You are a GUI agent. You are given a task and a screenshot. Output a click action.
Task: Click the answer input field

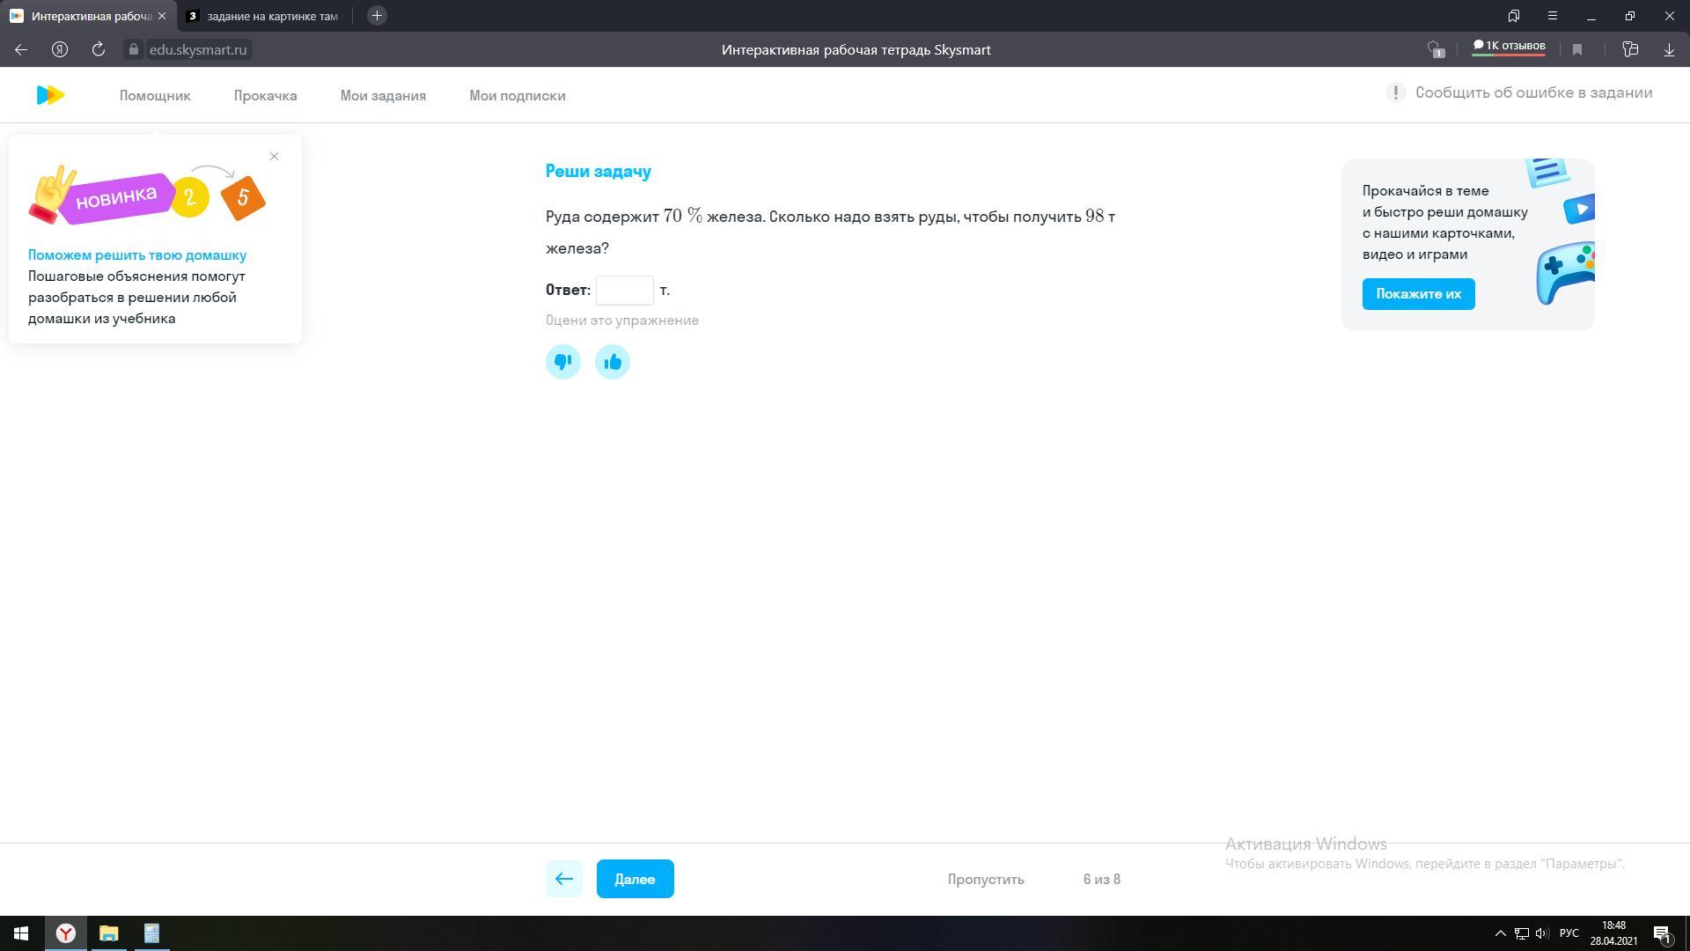(625, 291)
